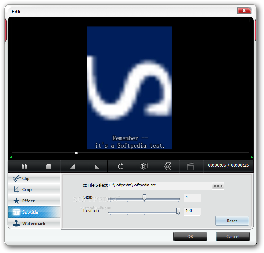Click the green left trim marker

[x=11, y=157]
